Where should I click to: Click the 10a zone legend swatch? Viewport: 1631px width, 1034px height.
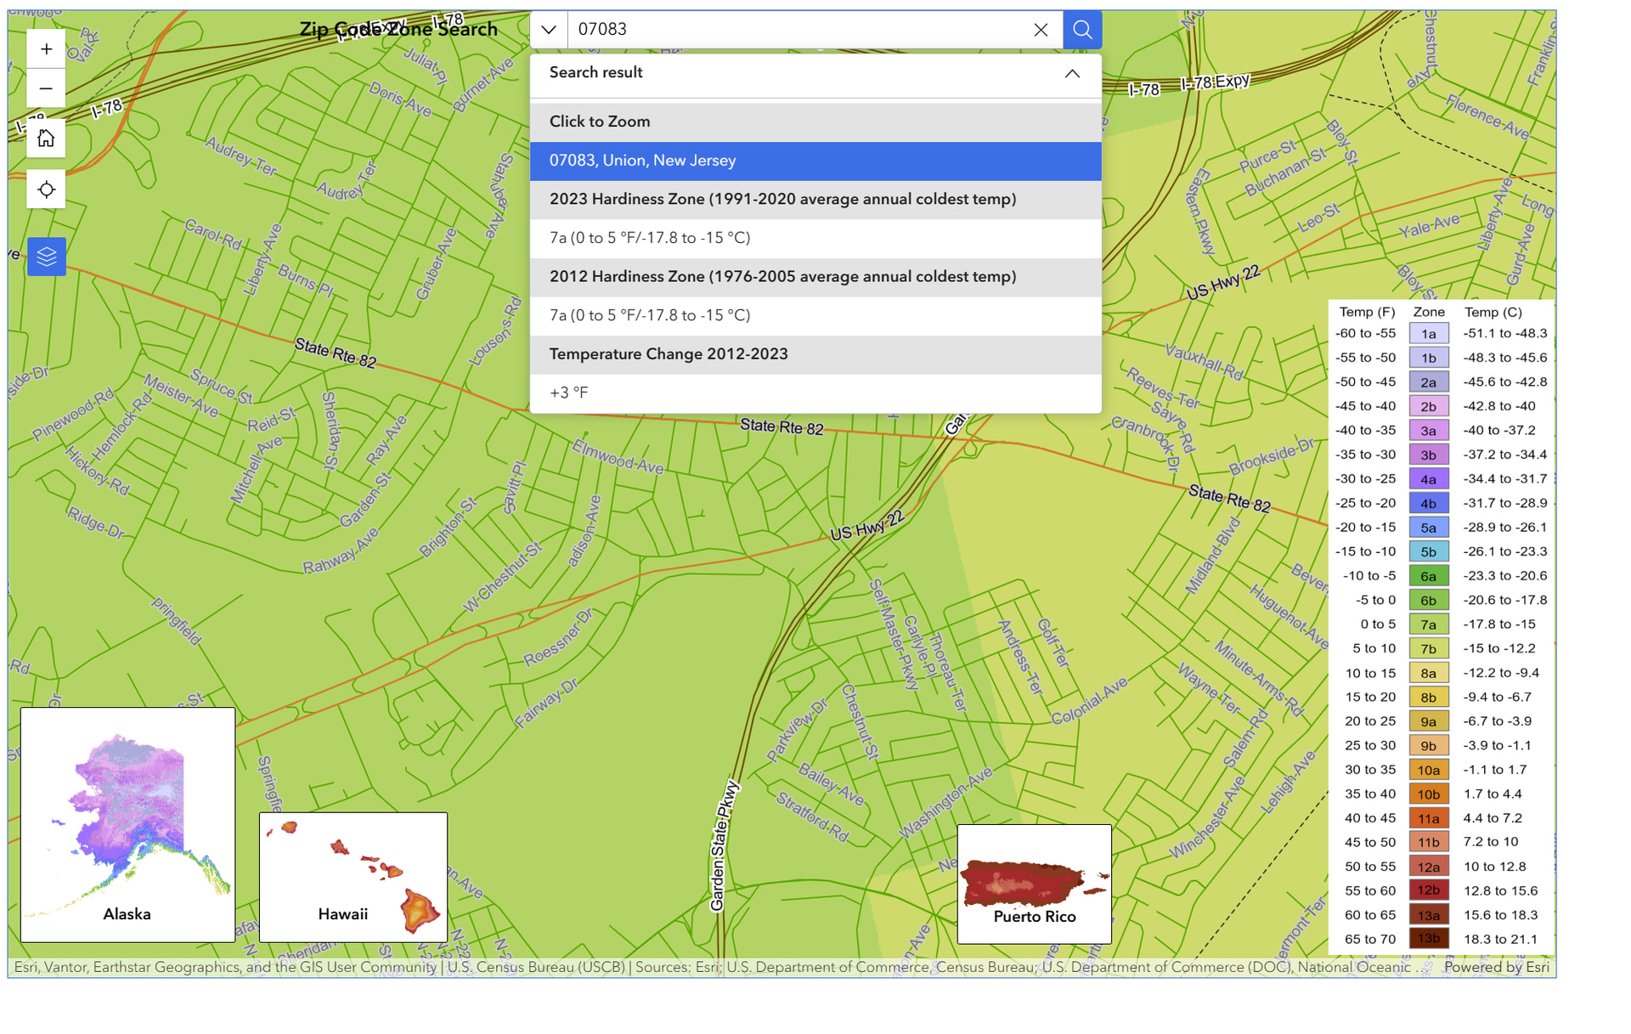(x=1428, y=770)
